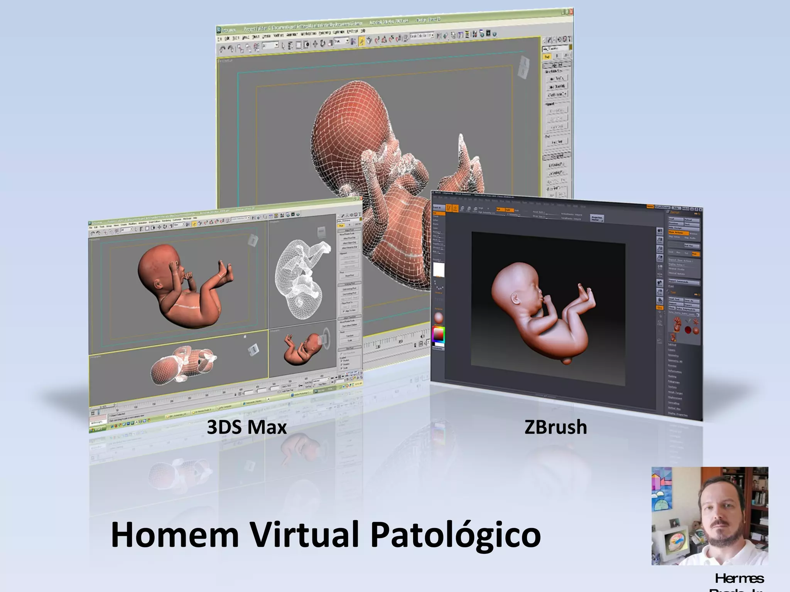This screenshot has width=790, height=592.
Task: Click the ZBrush Edit mode orange button
Action: coord(449,208)
